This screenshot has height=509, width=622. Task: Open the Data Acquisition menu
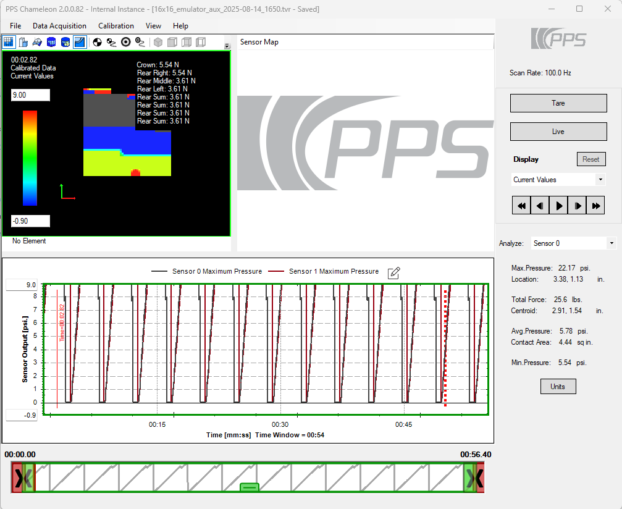59,26
